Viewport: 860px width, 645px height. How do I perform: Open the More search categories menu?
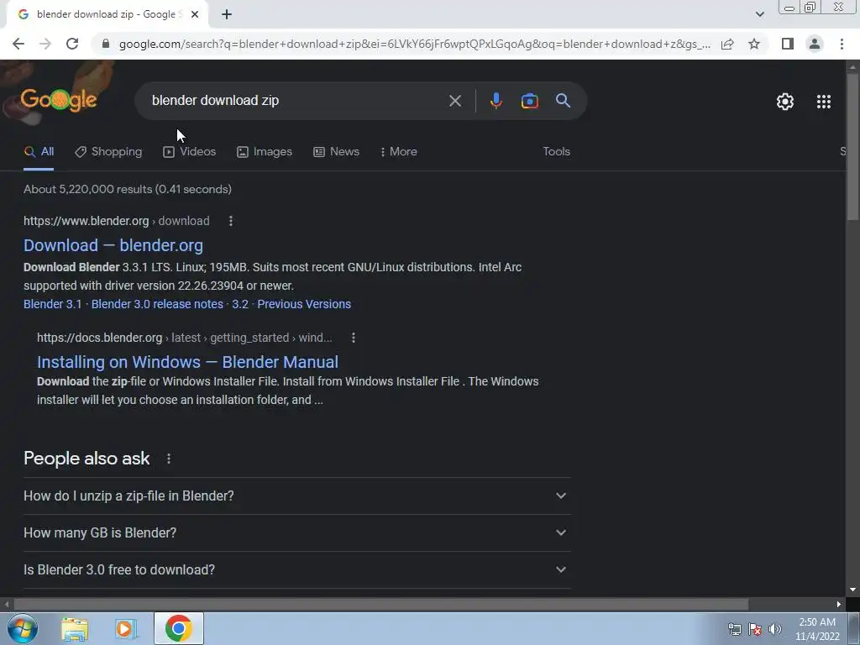point(399,152)
